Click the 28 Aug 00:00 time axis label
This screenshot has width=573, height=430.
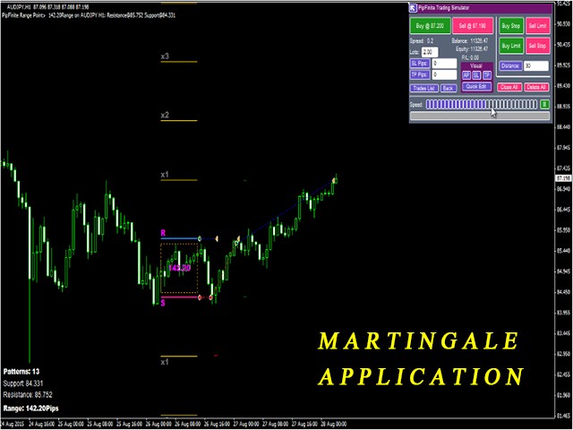(x=334, y=424)
